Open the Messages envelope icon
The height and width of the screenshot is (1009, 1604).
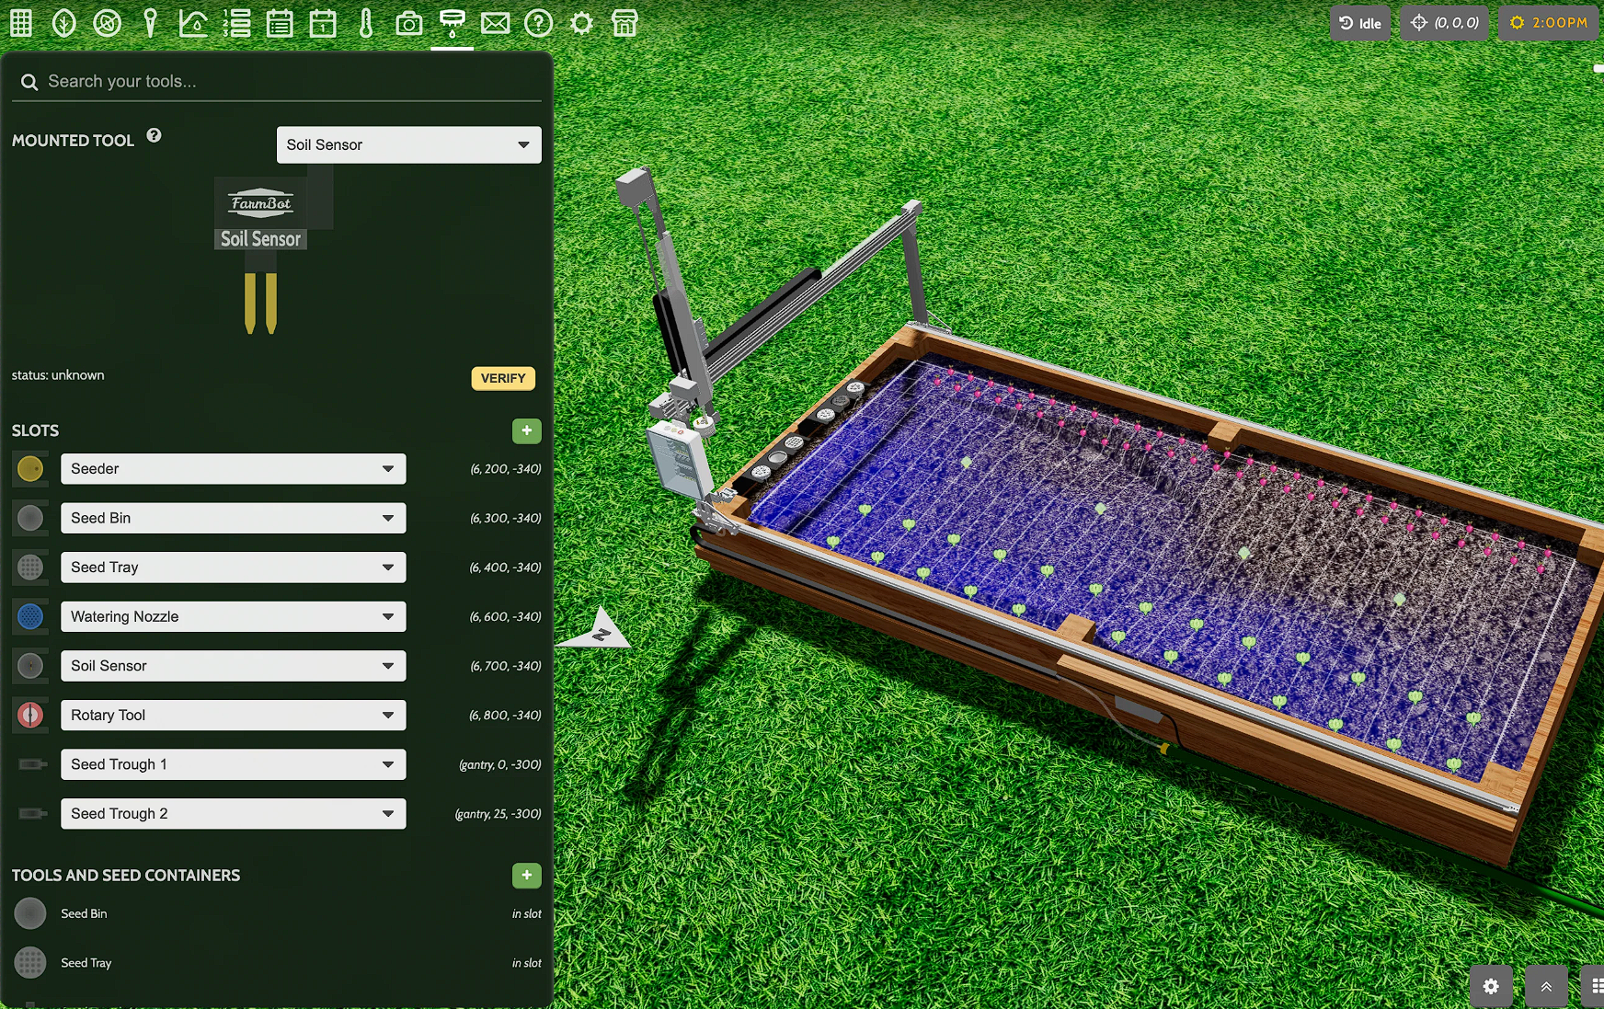pos(495,23)
